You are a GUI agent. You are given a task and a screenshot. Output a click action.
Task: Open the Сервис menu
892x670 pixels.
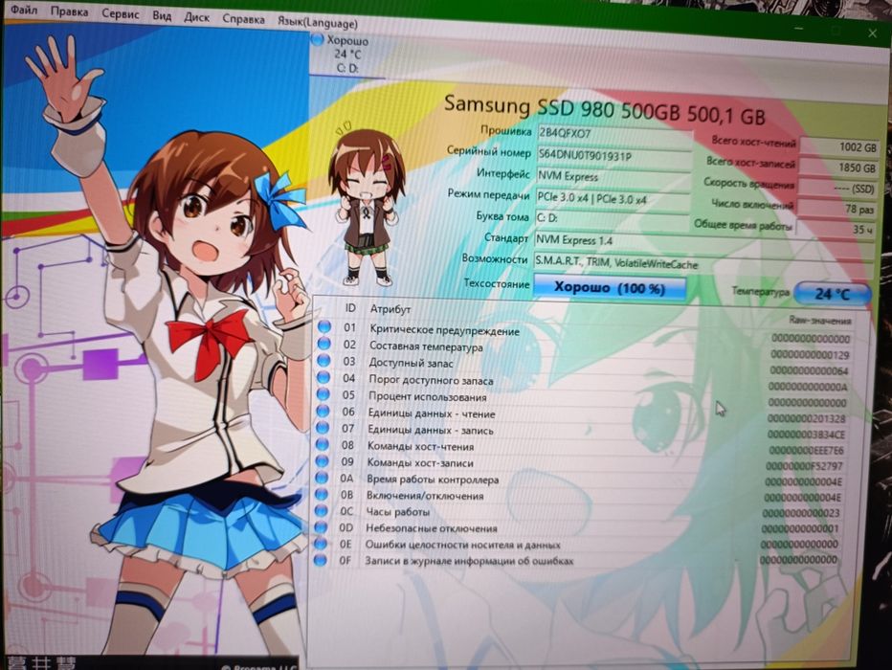tap(120, 13)
